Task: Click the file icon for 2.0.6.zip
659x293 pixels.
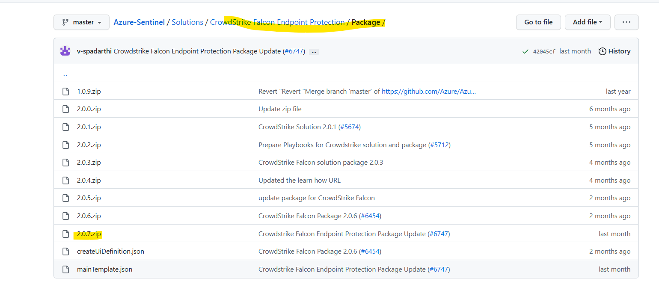Action: [x=65, y=216]
